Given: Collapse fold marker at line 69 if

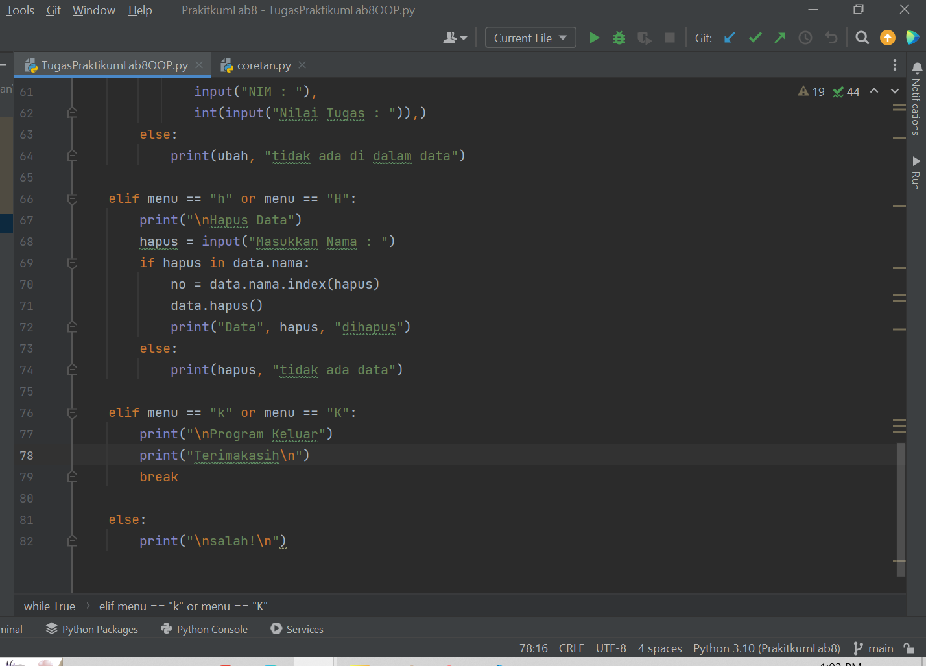Looking at the screenshot, I should 73,263.
